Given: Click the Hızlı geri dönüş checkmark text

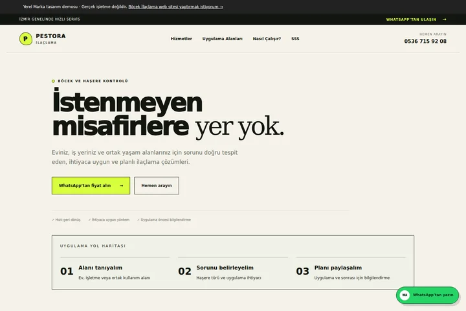Looking at the screenshot, I should coord(66,220).
